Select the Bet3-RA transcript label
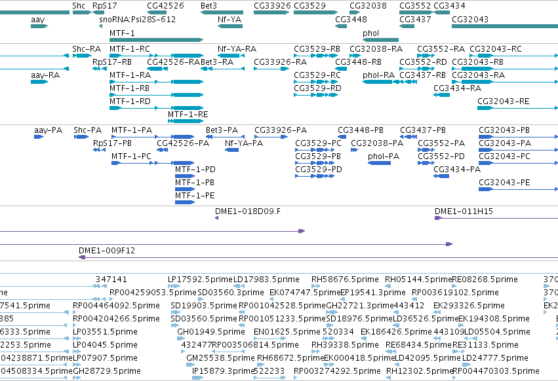This screenshot has height=381, width=558. pos(217,62)
